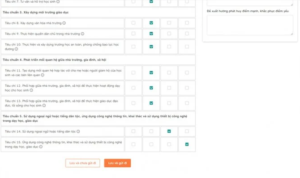This screenshot has width=300, height=178.
Task: Click text 'Tiêu chí 8. Xây dựng văn hóa nhà trường'
Action: pyautogui.click(x=33, y=23)
